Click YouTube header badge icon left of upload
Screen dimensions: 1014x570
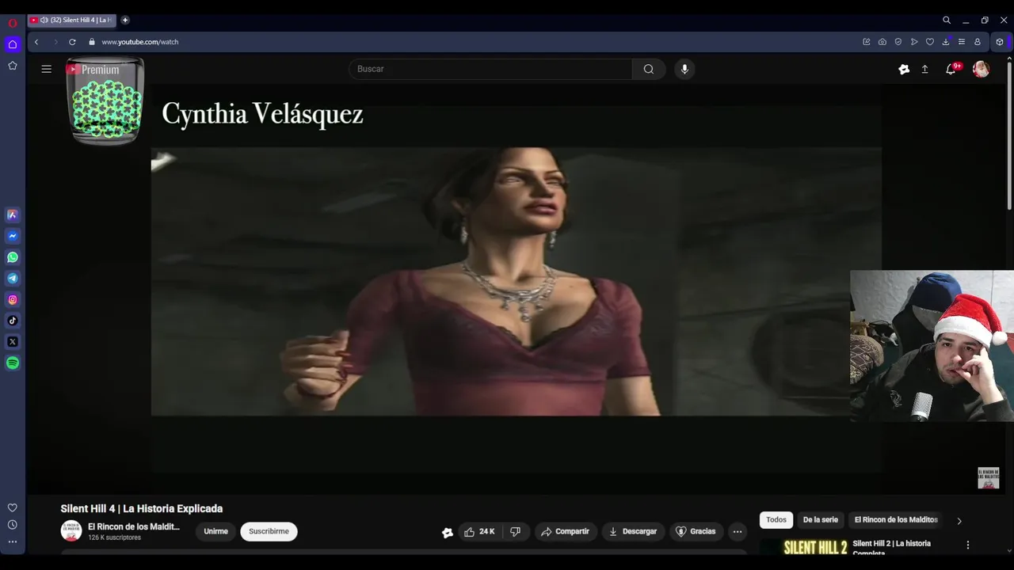click(x=904, y=69)
